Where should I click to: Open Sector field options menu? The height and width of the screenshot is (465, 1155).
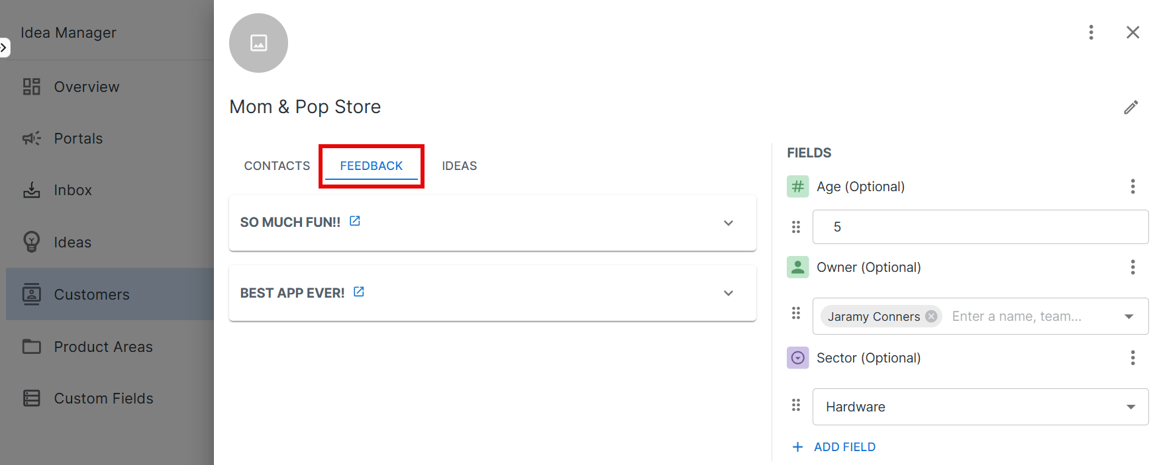click(x=1132, y=358)
